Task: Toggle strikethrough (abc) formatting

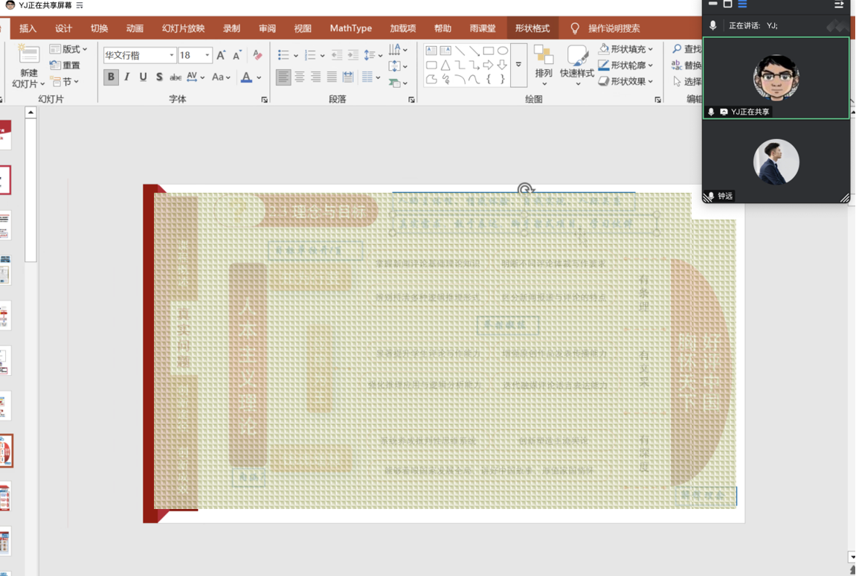Action: coord(176,77)
